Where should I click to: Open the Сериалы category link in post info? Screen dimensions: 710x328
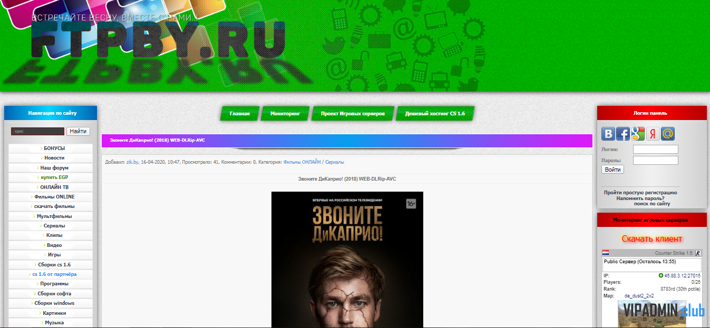(335, 162)
